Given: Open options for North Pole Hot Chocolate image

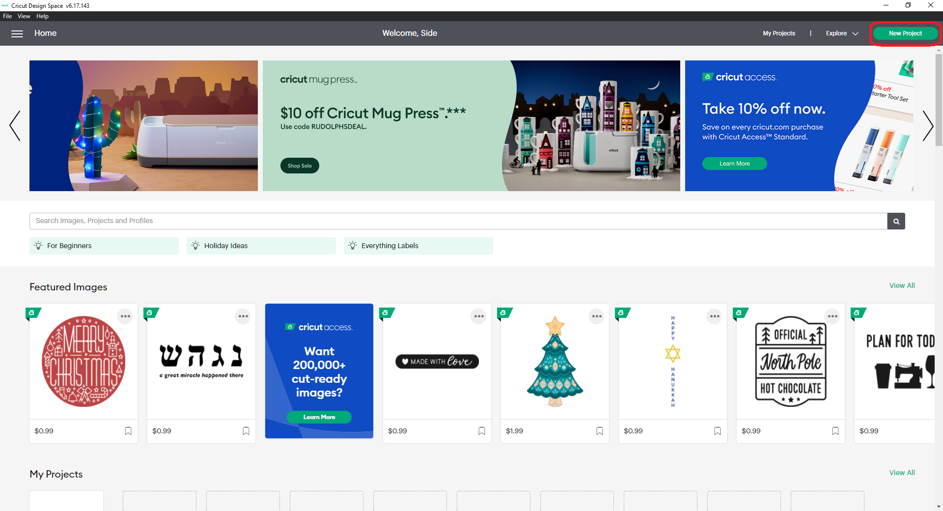Looking at the screenshot, I should click(x=832, y=316).
